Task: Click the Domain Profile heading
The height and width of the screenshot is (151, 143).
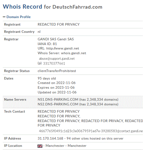Action: pyautogui.click(x=19, y=17)
